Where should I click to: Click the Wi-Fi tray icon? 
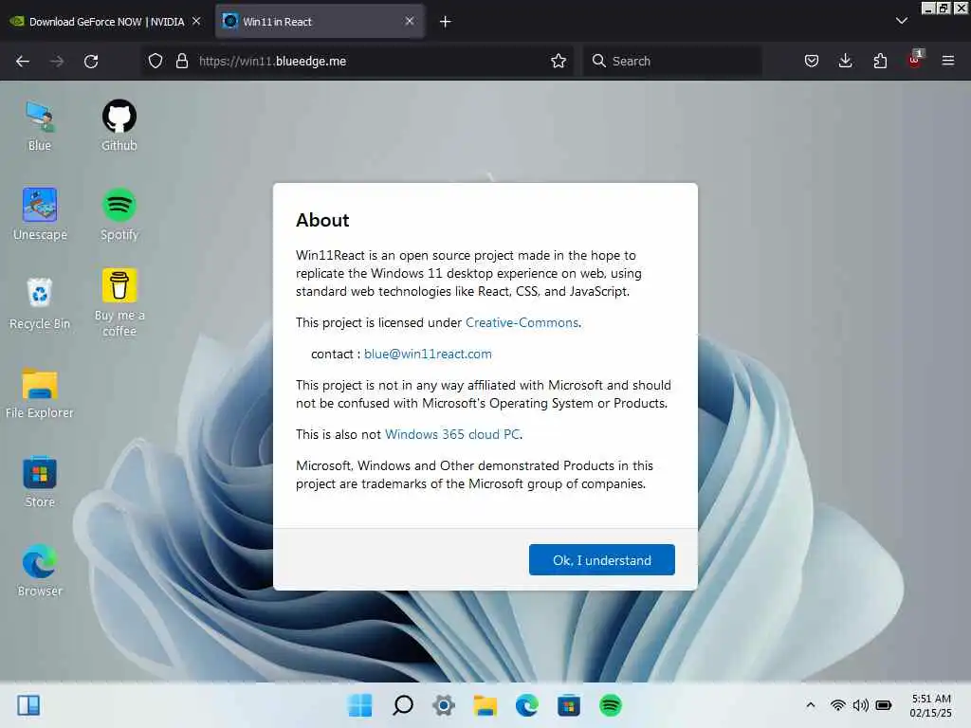click(837, 705)
